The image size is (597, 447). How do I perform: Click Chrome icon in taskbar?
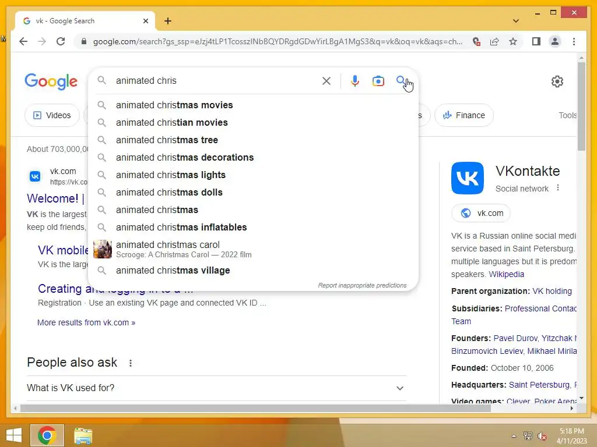(47, 435)
